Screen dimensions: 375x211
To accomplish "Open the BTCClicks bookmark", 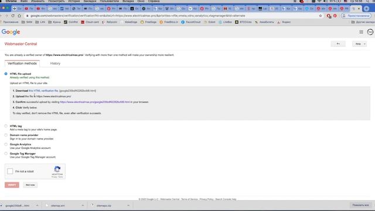I will [x=243, y=22].
